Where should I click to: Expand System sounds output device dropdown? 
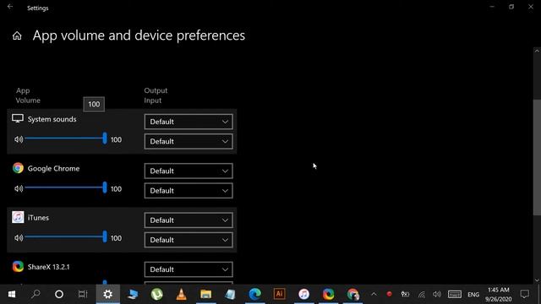[x=189, y=122]
